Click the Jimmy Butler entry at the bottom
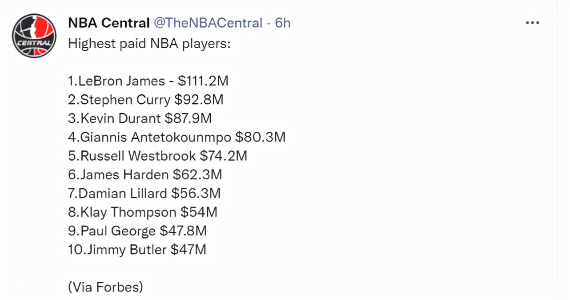 (x=136, y=250)
